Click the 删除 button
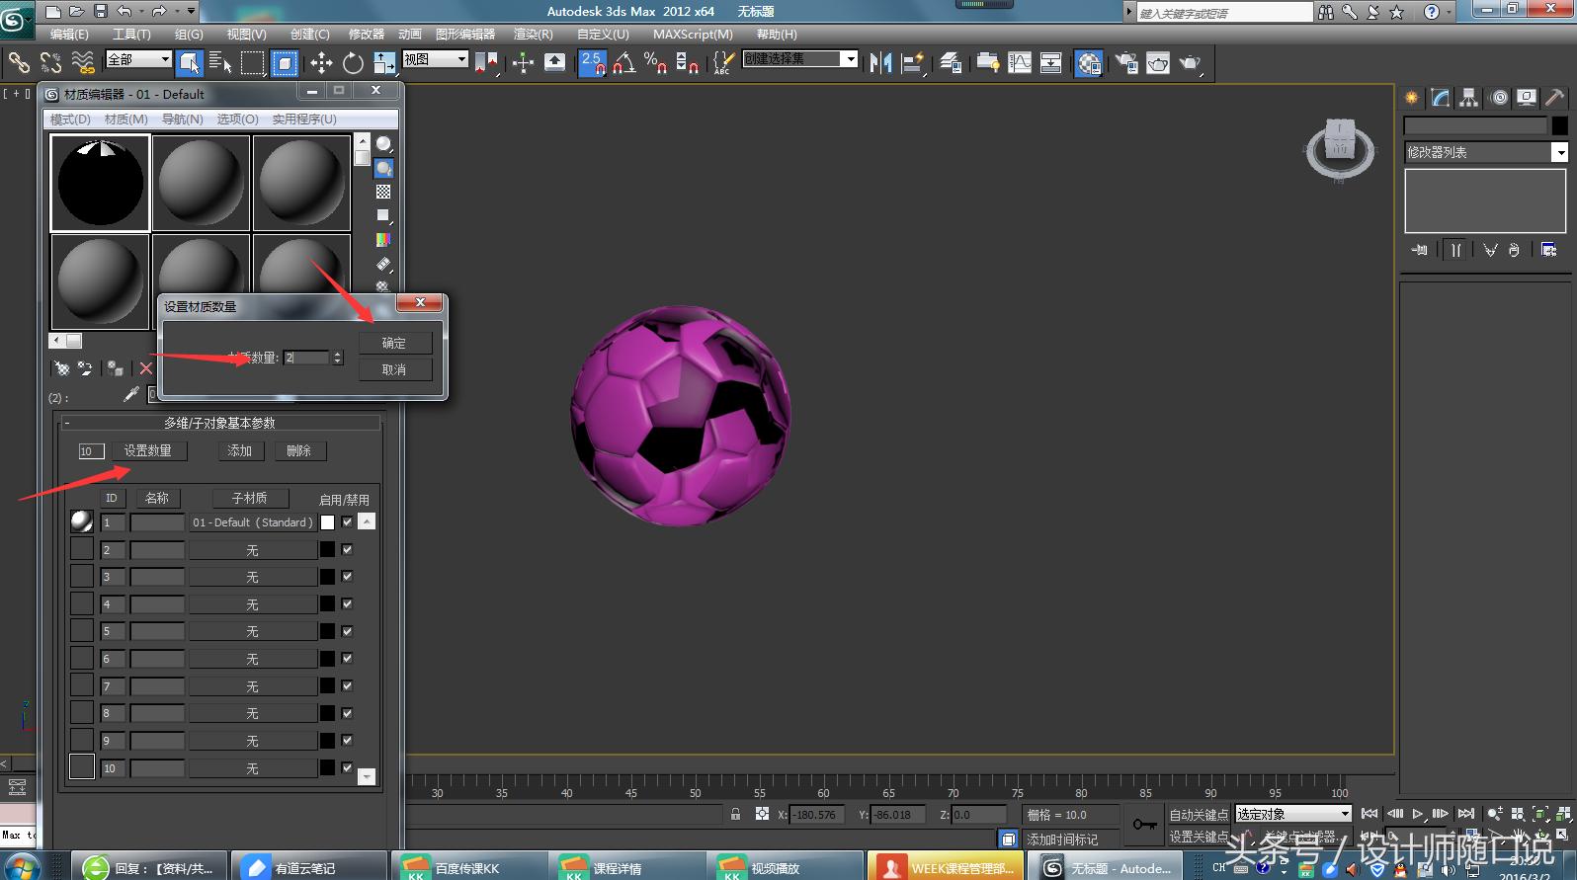Viewport: 1577px width, 880px height. [x=299, y=450]
